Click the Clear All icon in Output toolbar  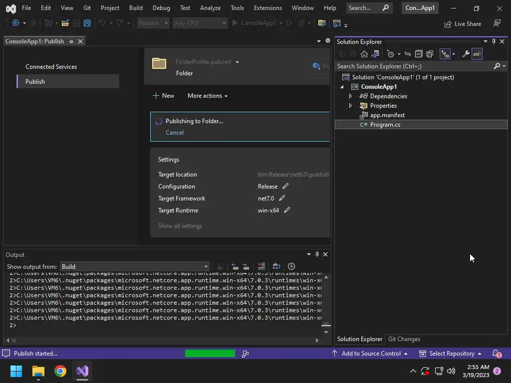(261, 266)
